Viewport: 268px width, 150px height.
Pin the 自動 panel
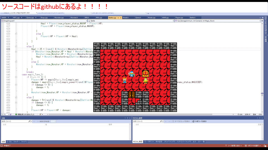click(x=128, y=118)
